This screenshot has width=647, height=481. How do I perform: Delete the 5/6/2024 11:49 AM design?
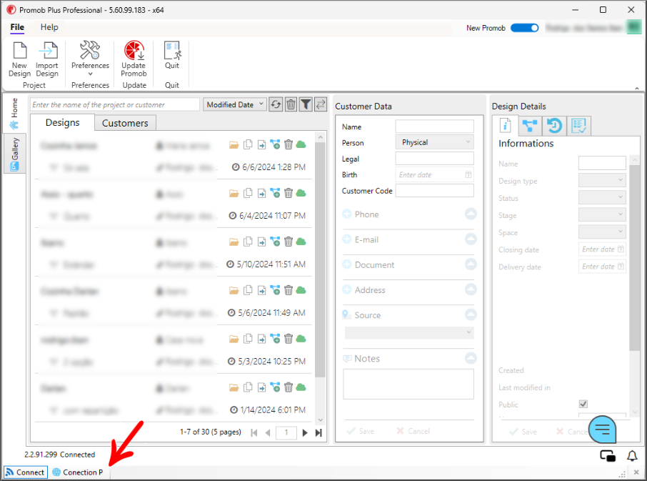pyautogui.click(x=289, y=290)
